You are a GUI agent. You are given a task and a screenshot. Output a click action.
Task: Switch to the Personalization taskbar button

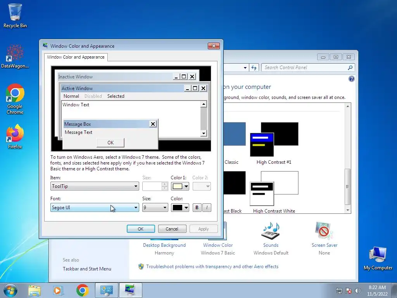point(130,290)
